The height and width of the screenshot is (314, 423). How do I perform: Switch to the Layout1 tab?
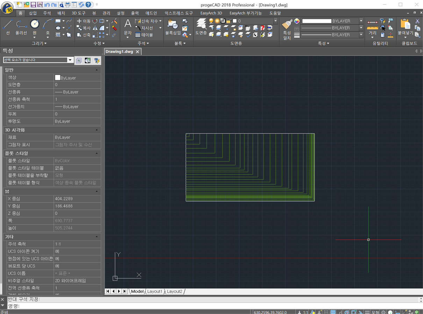[155, 291]
